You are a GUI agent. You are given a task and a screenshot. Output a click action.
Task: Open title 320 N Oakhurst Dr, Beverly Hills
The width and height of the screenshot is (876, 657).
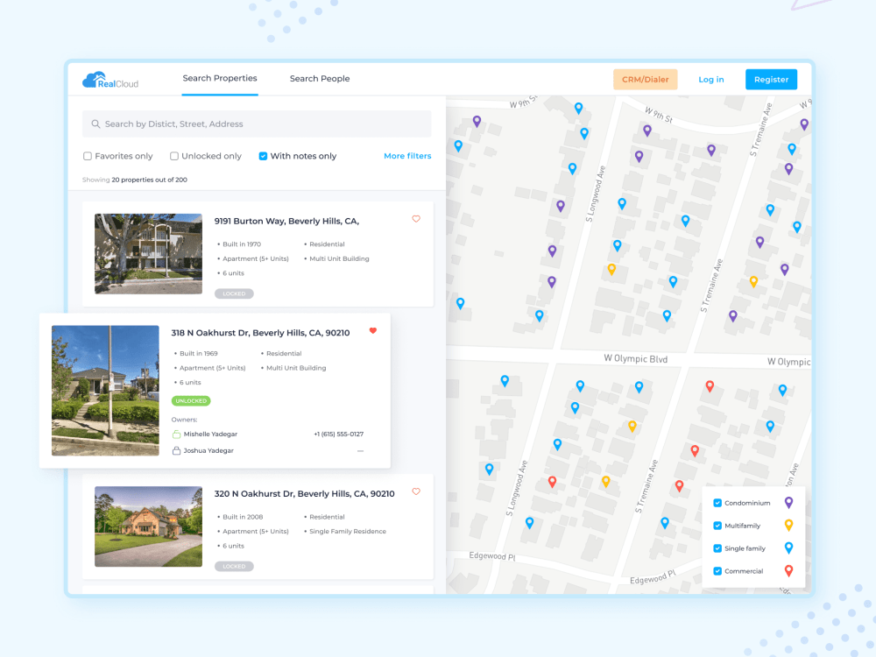[305, 494]
